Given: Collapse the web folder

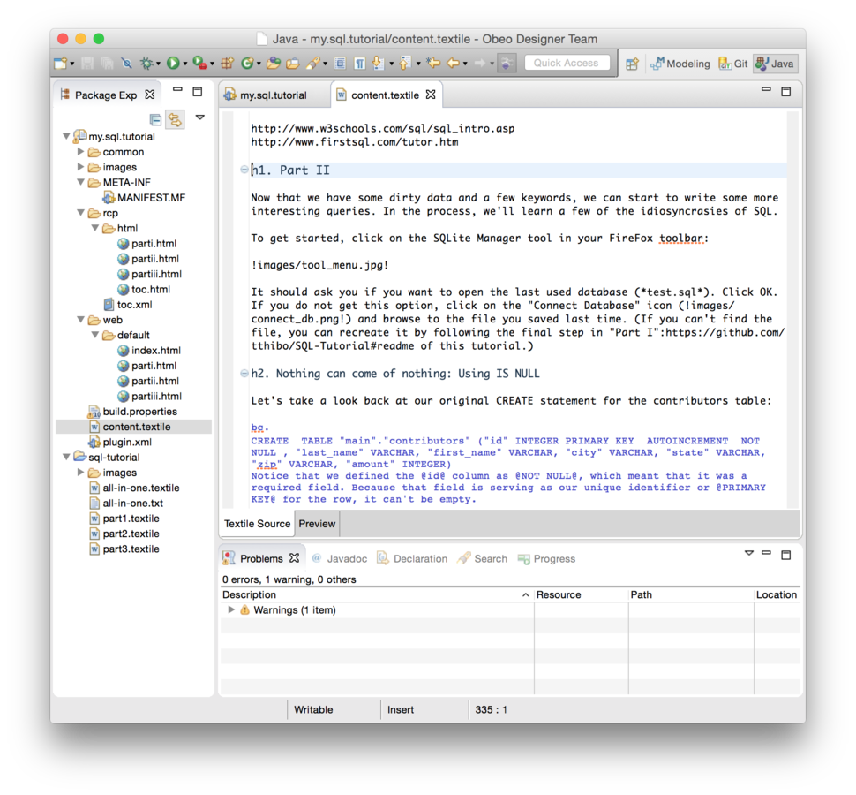Looking at the screenshot, I should (81, 320).
